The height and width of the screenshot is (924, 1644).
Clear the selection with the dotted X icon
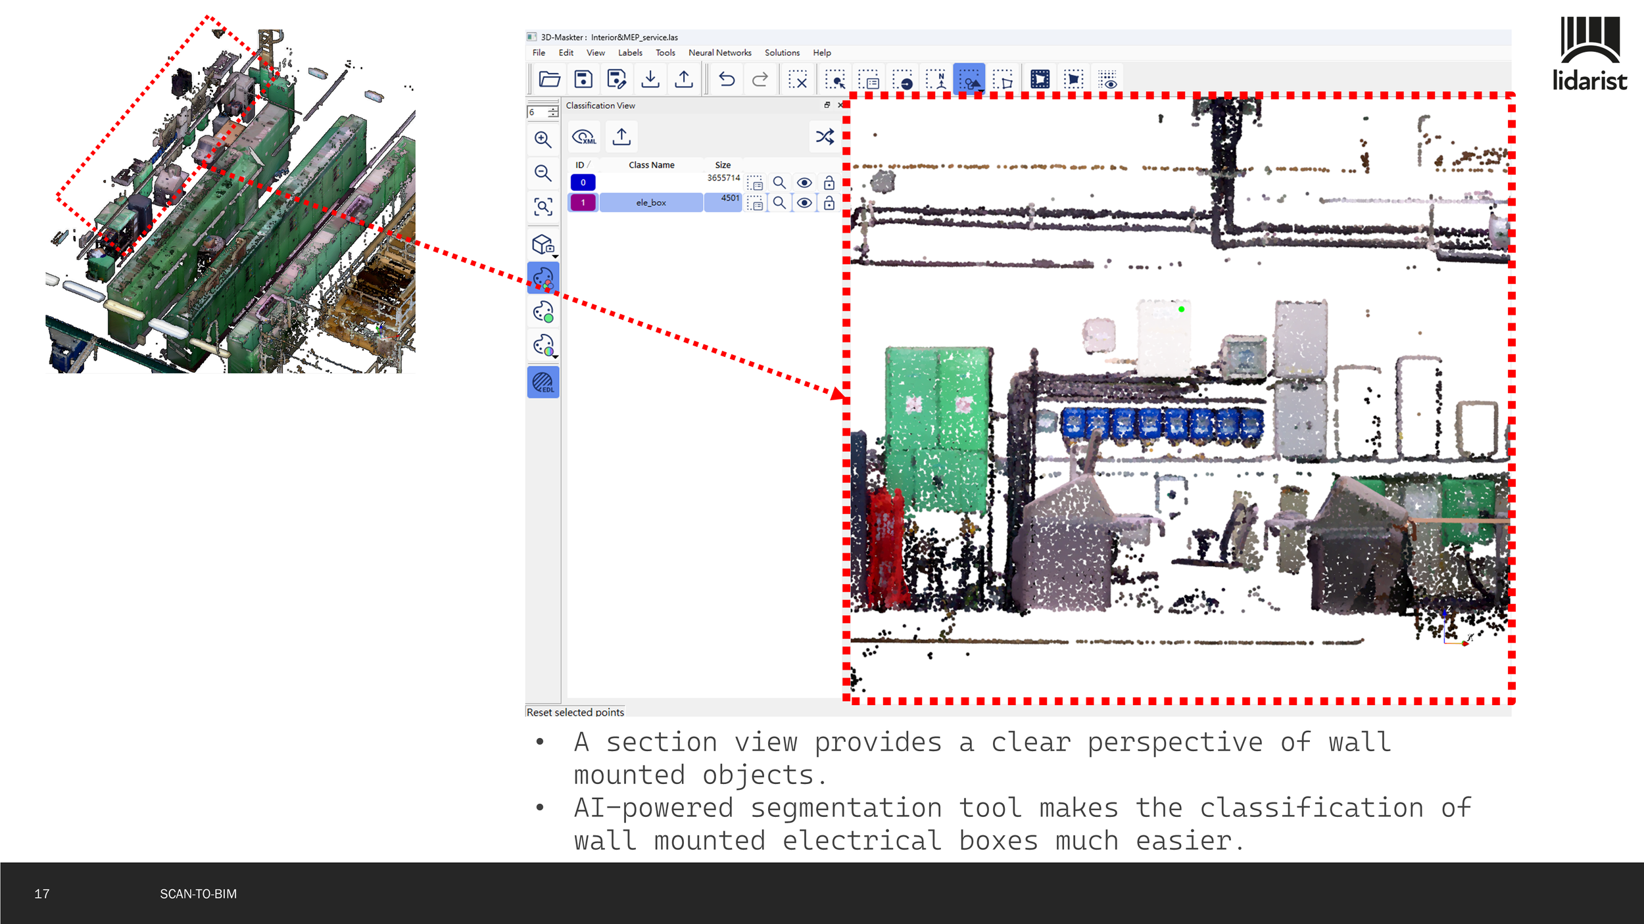798,80
